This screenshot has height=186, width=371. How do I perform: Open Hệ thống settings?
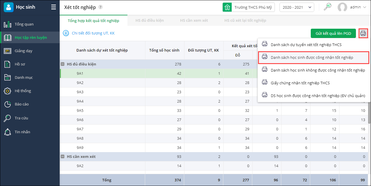point(23,91)
